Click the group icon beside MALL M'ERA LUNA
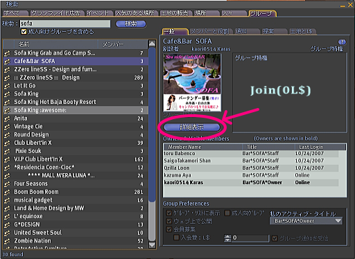 click(7, 175)
